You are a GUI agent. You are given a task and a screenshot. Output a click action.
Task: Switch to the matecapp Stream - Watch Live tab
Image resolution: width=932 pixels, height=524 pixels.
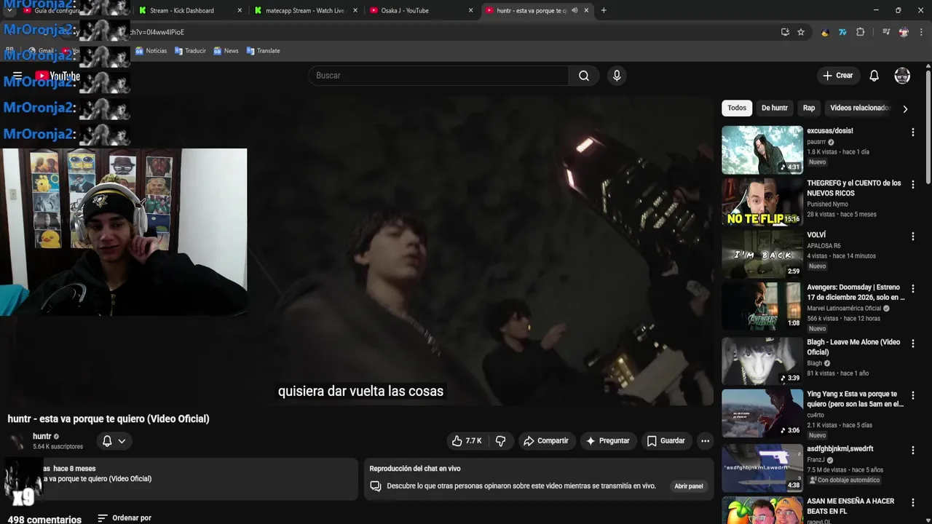pyautogui.click(x=304, y=10)
